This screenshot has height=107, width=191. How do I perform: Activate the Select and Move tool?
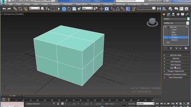pyautogui.click(x=64, y=9)
